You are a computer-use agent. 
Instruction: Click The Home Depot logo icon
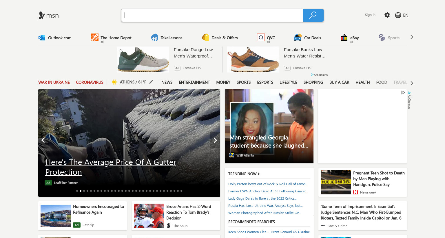[94, 37]
